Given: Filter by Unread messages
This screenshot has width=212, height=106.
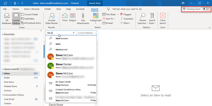Looking at the screenshot, I should pos(108,23).
